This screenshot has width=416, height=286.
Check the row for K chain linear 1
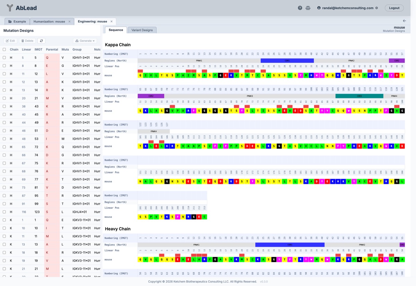point(4,220)
